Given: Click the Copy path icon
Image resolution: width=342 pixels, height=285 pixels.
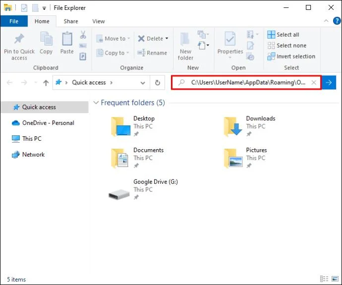Looking at the screenshot, I should 83,46.
